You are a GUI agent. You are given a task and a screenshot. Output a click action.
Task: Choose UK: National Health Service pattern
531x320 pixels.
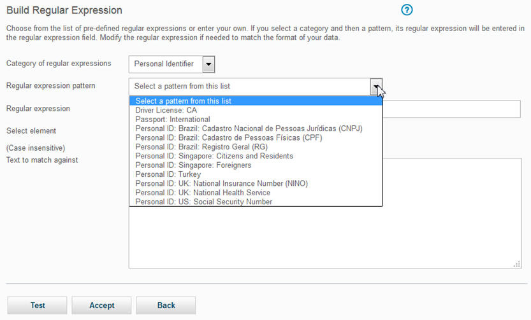click(203, 193)
